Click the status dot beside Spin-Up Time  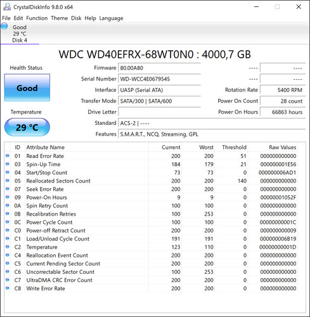(x=8, y=164)
